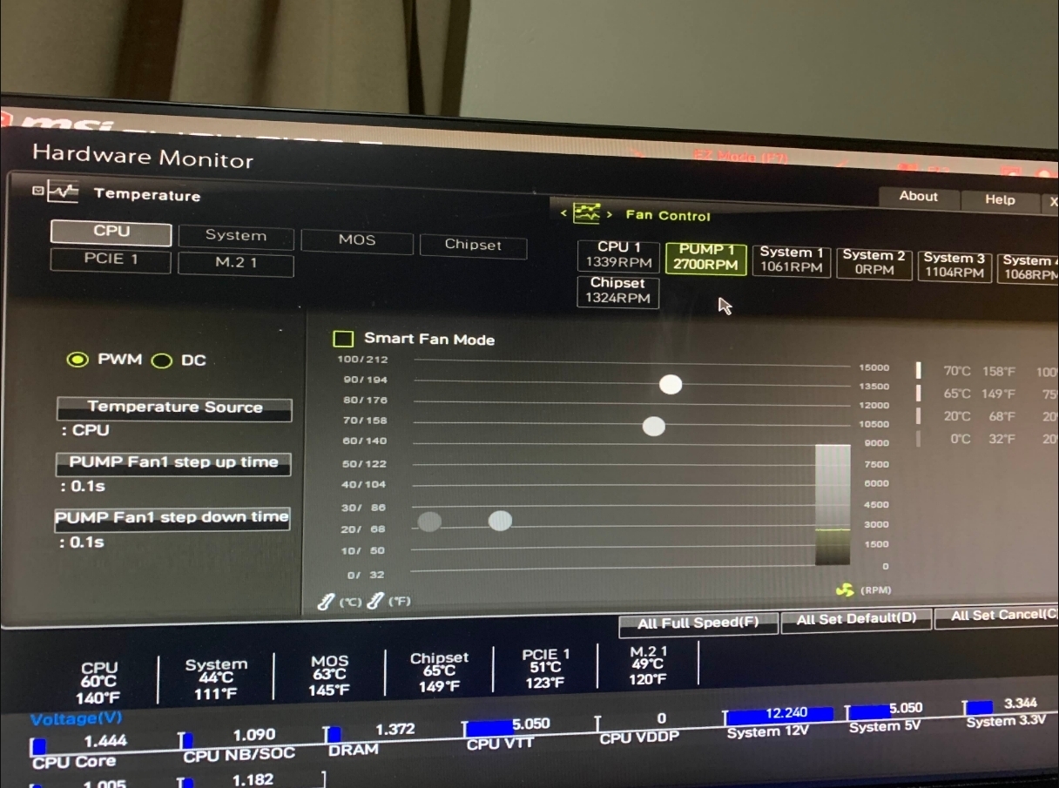Click the left arrow beside Fan Control
Screen dimensions: 1059x788
tap(563, 212)
